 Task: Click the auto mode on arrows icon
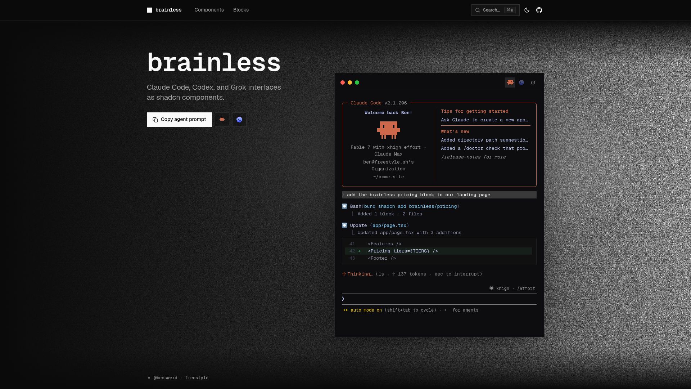(345, 310)
